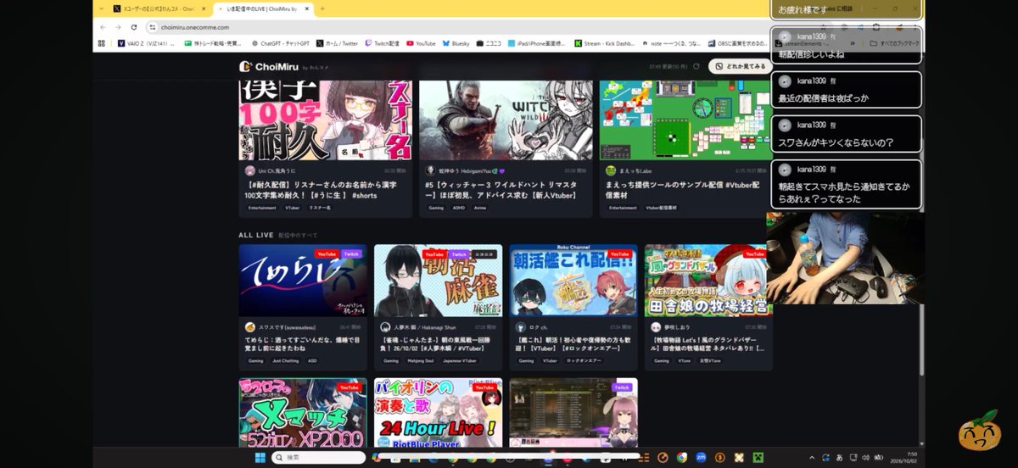Go forward with browser forward arrow

pos(118,27)
